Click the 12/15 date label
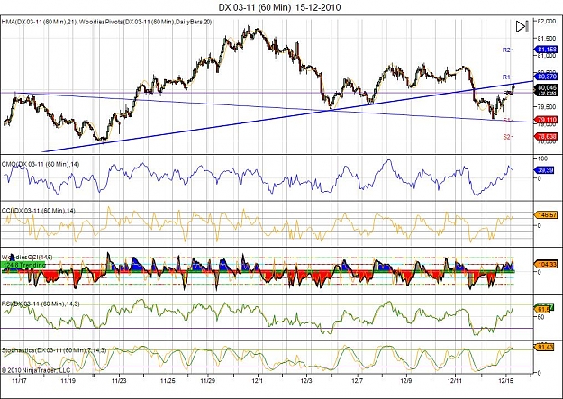The image size is (563, 399). tap(506, 380)
